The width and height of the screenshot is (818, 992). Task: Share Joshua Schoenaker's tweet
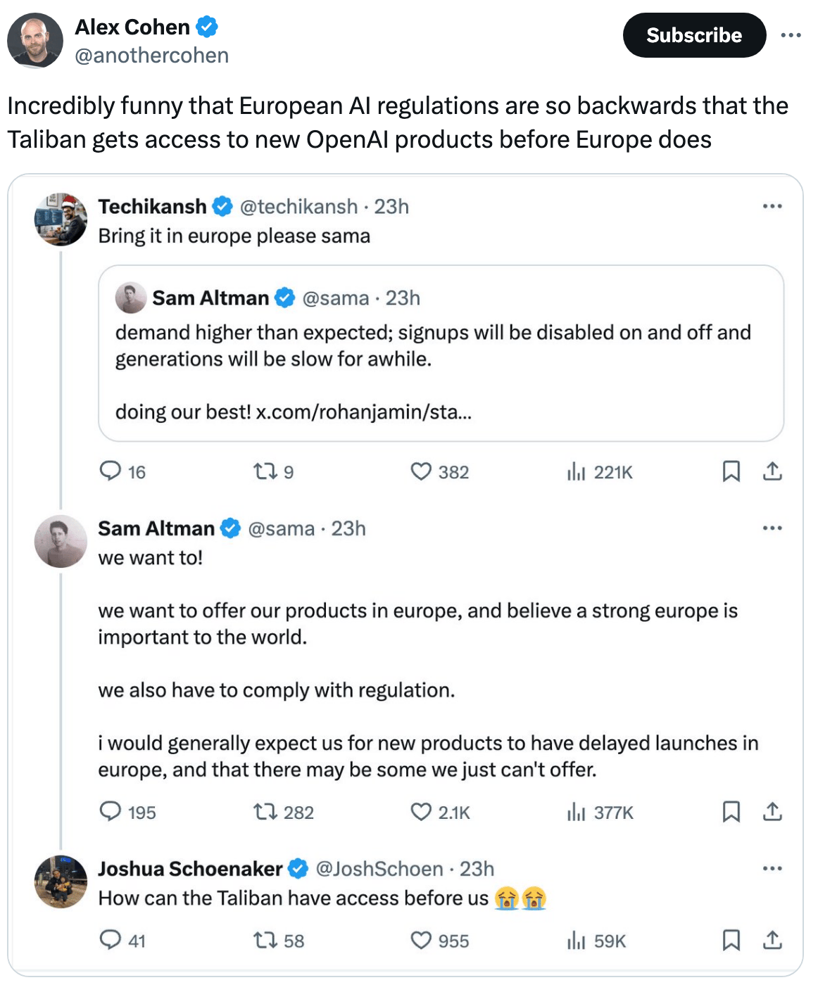click(772, 940)
